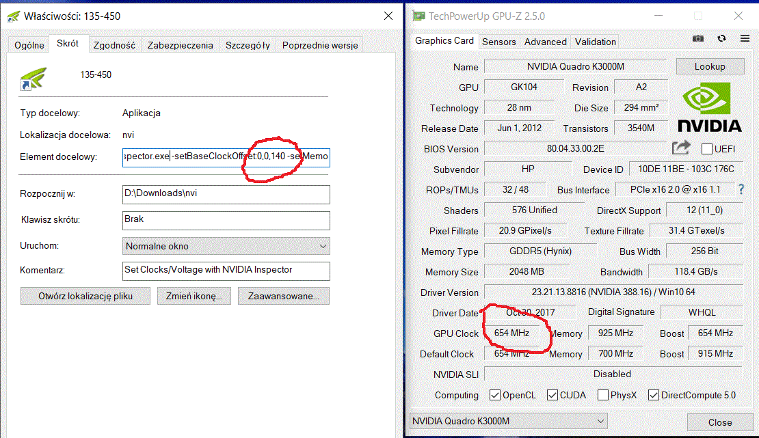Click the Driver Version value field
Image resolution: width=759 pixels, height=438 pixels.
(x=613, y=292)
